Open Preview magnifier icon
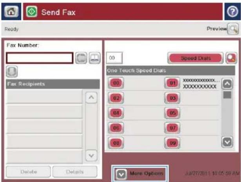 point(233,29)
